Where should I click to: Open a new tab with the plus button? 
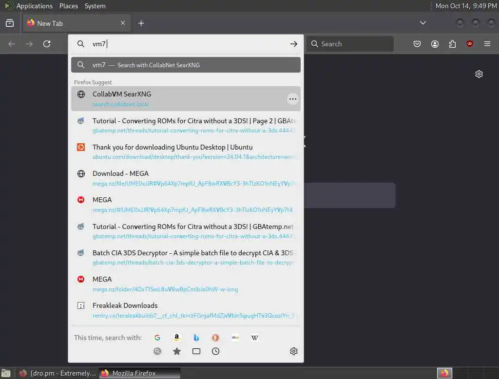pyautogui.click(x=141, y=23)
